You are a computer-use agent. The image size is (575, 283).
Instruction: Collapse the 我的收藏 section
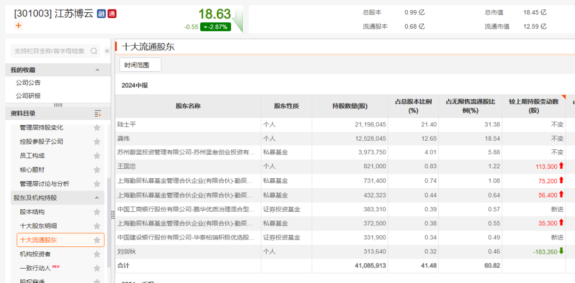point(97,70)
